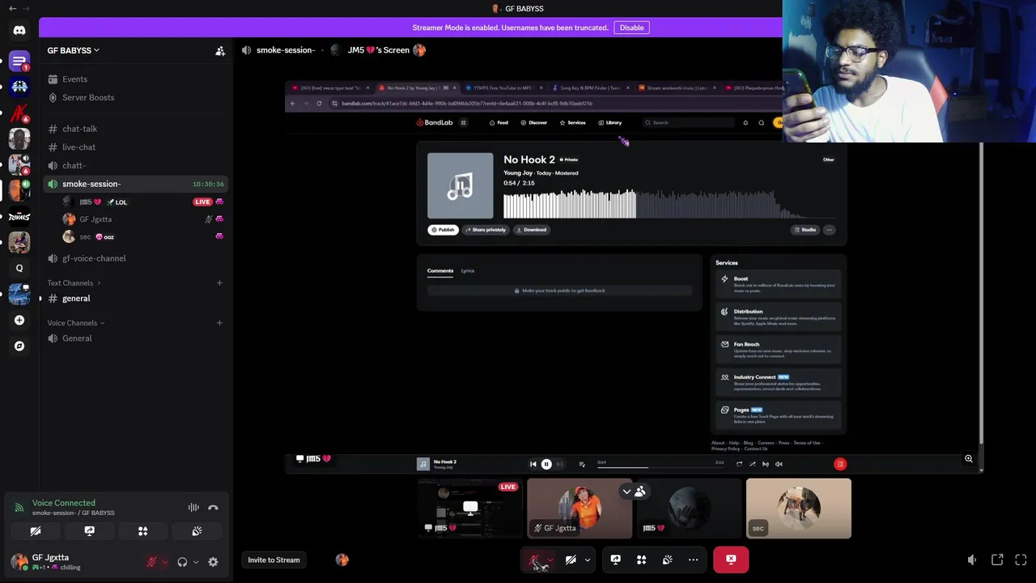Open the more options ellipsis in call bar
This screenshot has width=1036, height=583.
(693, 560)
